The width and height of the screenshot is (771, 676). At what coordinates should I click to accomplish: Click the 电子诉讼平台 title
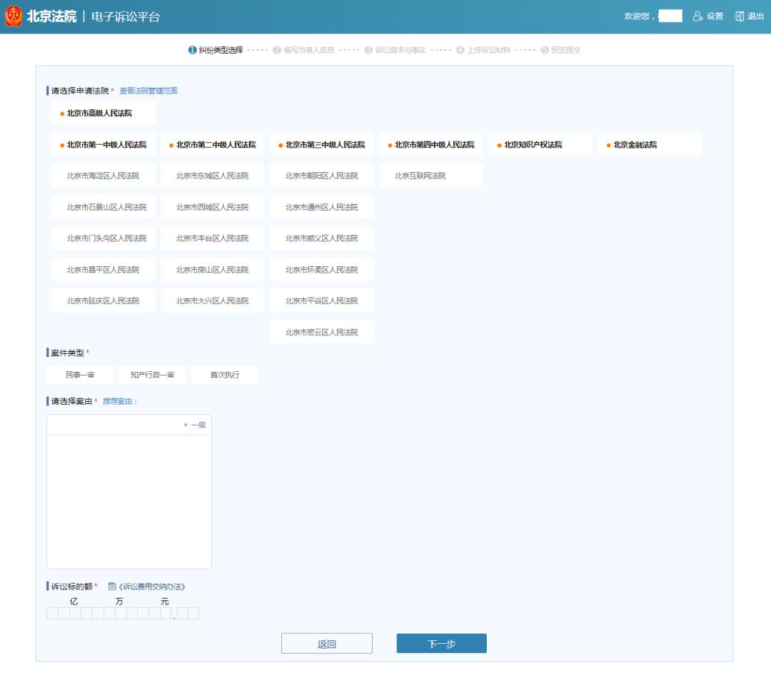(x=126, y=16)
